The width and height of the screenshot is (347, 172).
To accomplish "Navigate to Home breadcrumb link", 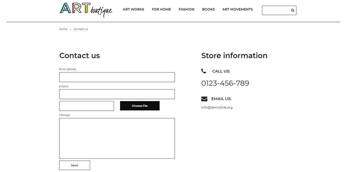I will [63, 29].
